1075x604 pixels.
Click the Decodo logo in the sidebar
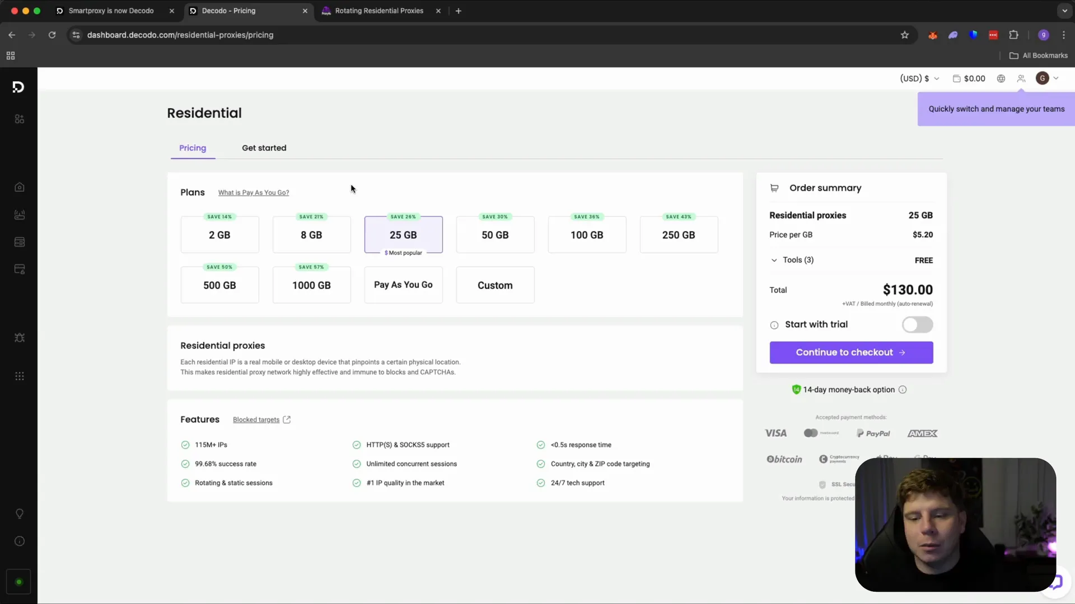18,87
